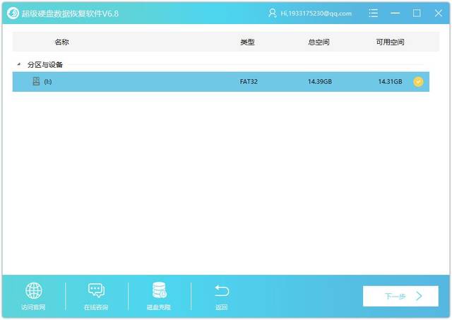This screenshot has height=320, width=452.
Task: Open the account Hi,1933175230@qq.com
Action: click(316, 13)
